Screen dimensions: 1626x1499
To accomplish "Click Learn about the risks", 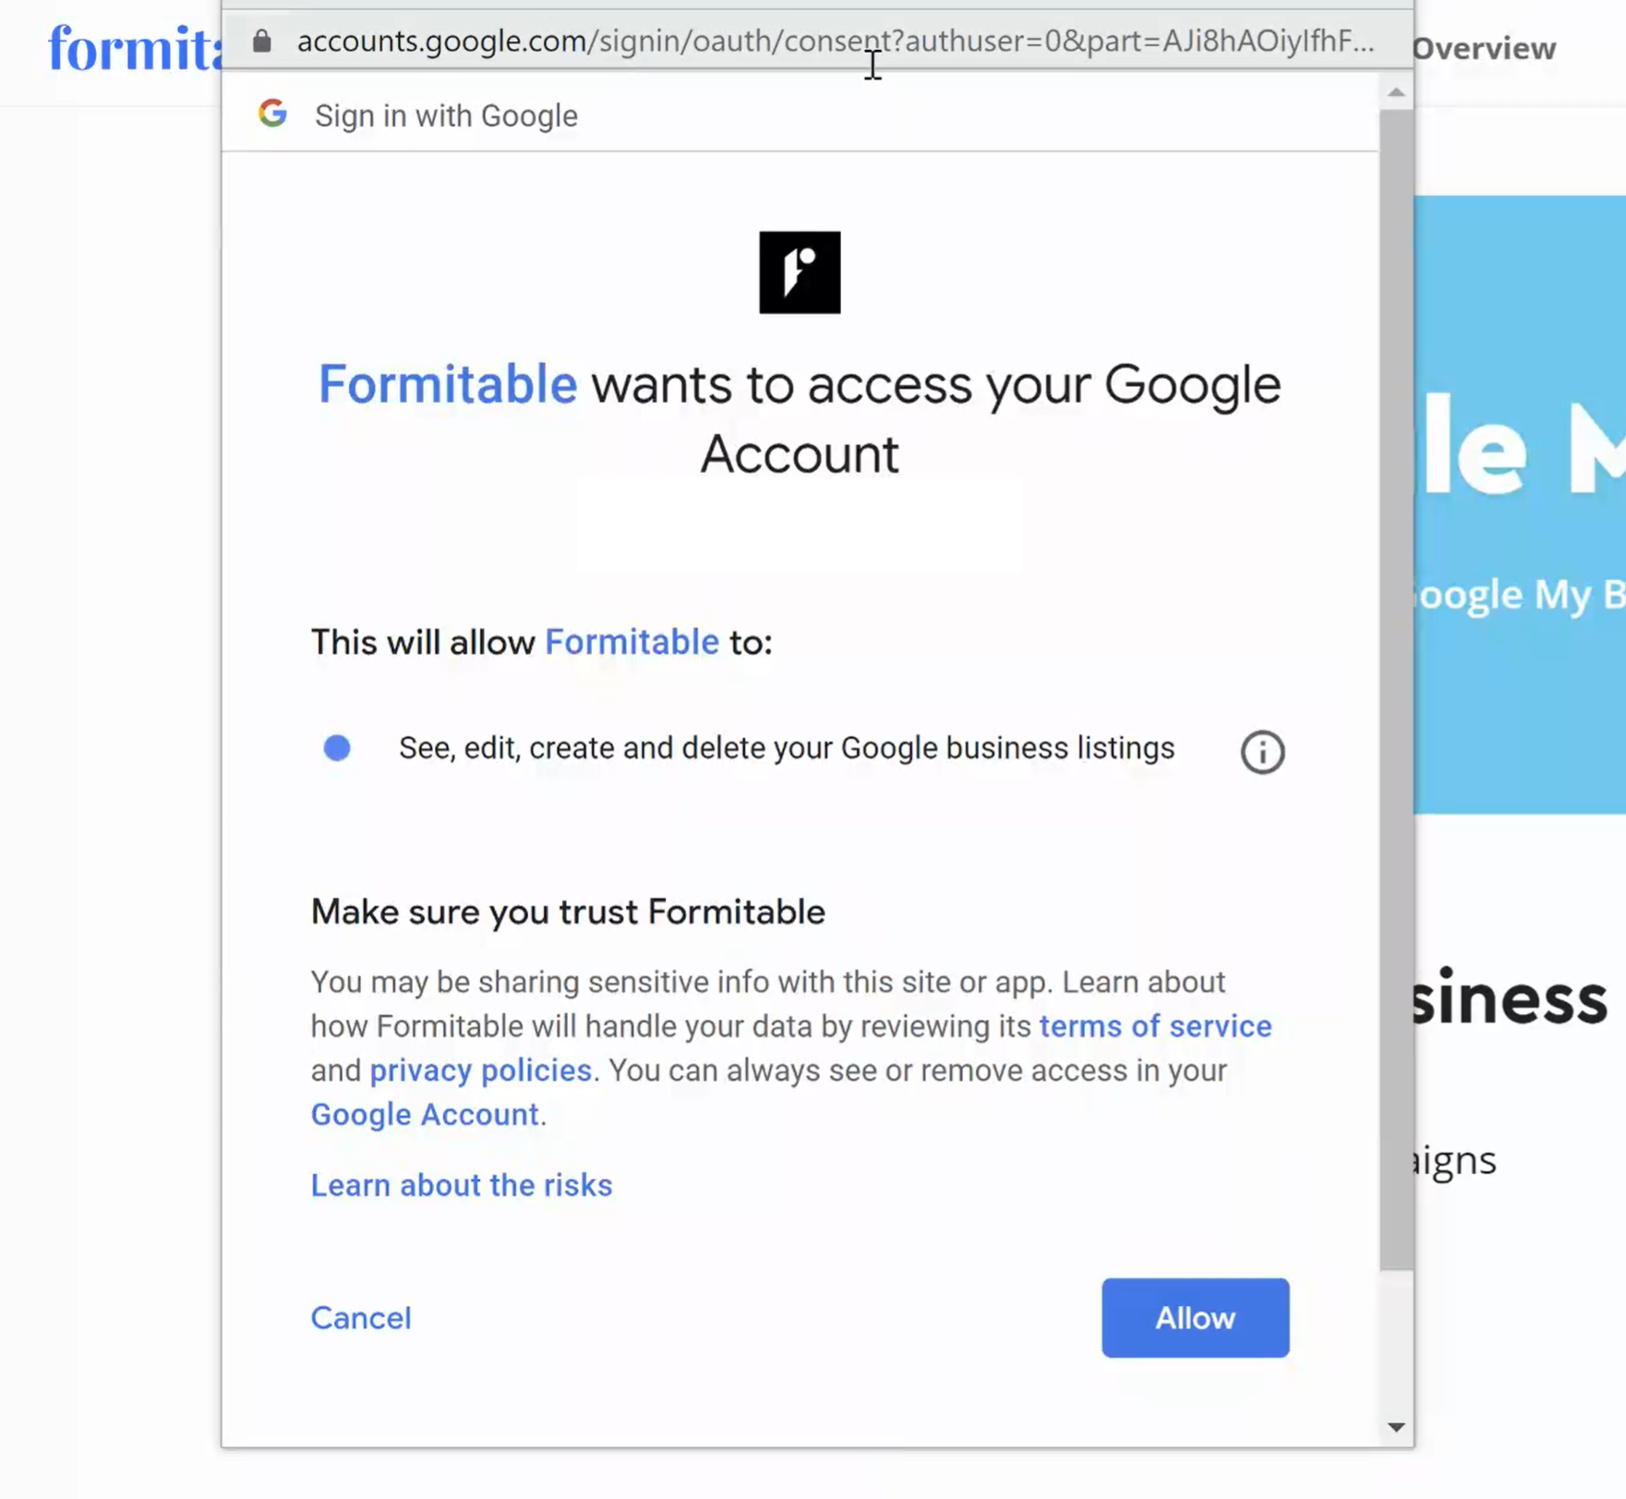I will point(462,1185).
